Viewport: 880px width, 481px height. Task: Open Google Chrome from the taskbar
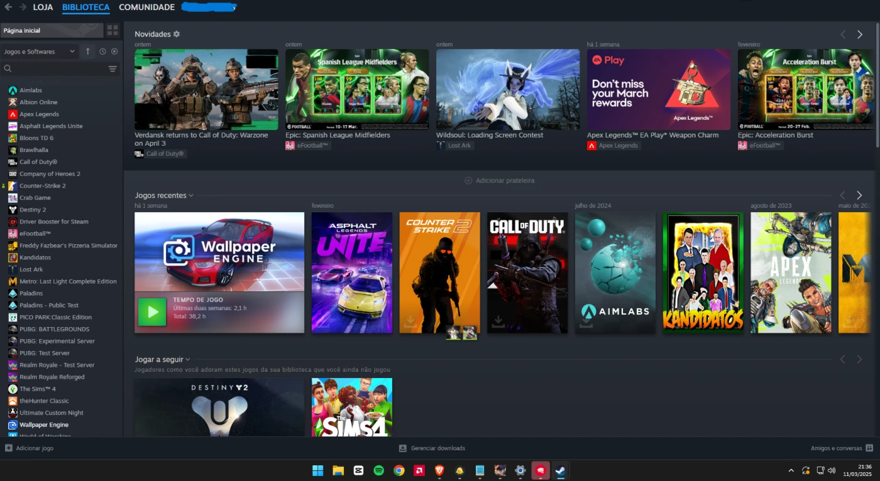pos(399,470)
